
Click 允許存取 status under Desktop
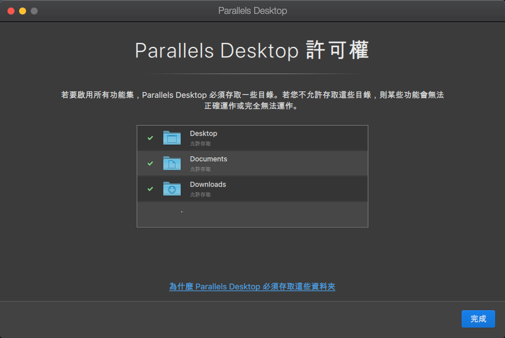pyautogui.click(x=200, y=144)
